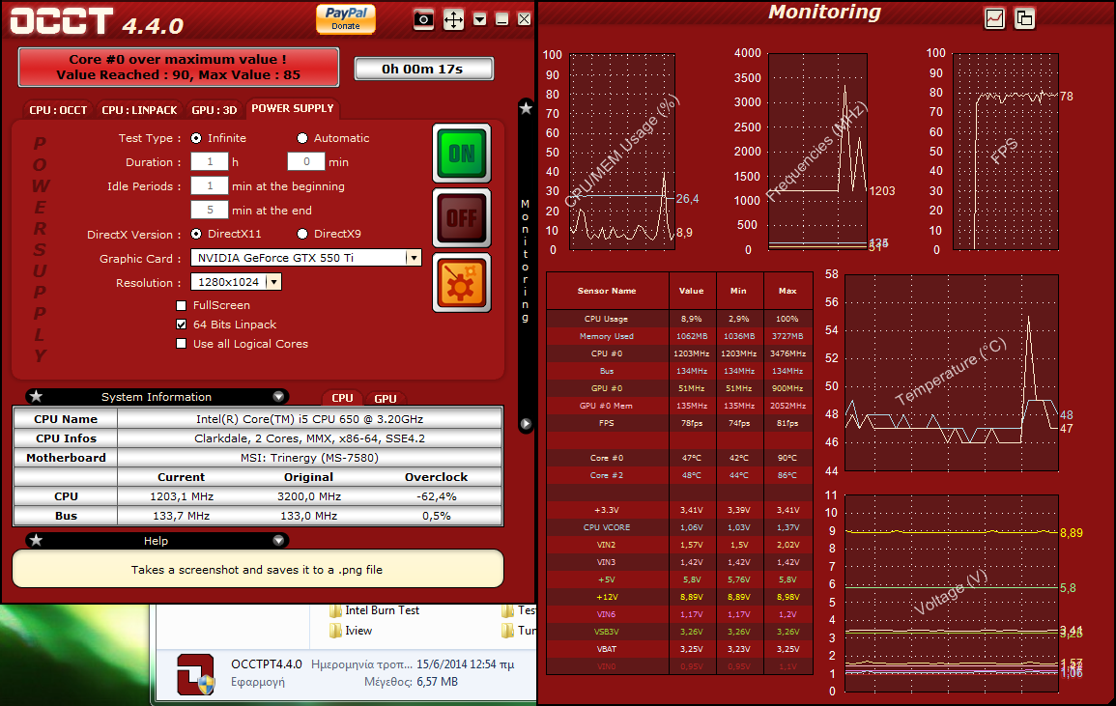The image size is (1116, 706).
Task: Click the Overclock -62,4% cell
Action: 437,496
